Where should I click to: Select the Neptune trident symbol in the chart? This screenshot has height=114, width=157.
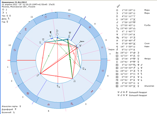point(80,45)
